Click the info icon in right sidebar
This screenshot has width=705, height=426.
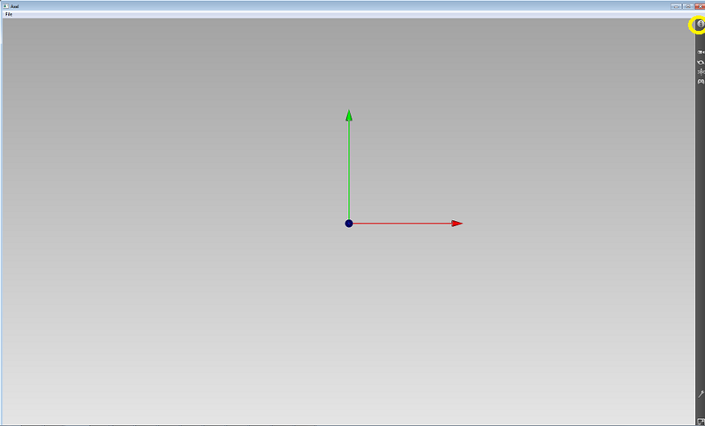pos(701,25)
